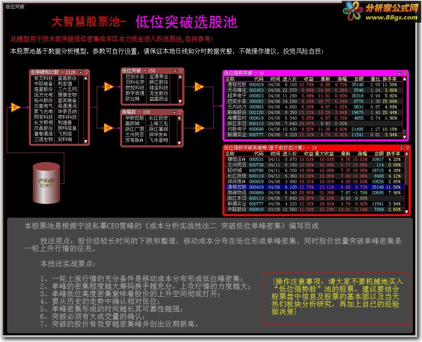Click the 设 triangle feeding the 去停牌和ST股 panel

pos(15,107)
